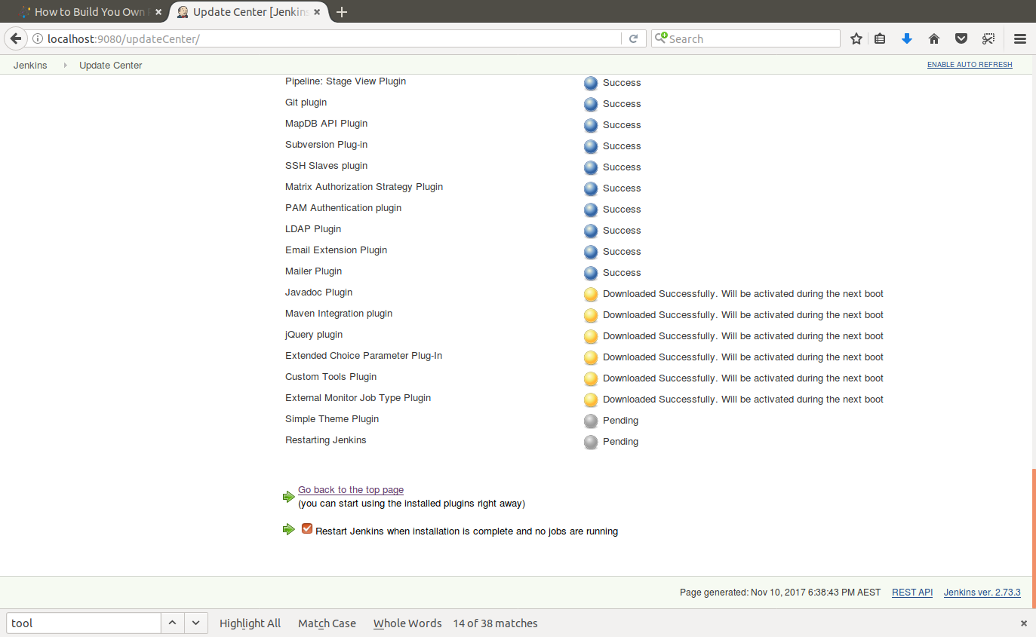1036x637 pixels.
Task: Open the downloads list arrow icon
Action: (x=906, y=38)
